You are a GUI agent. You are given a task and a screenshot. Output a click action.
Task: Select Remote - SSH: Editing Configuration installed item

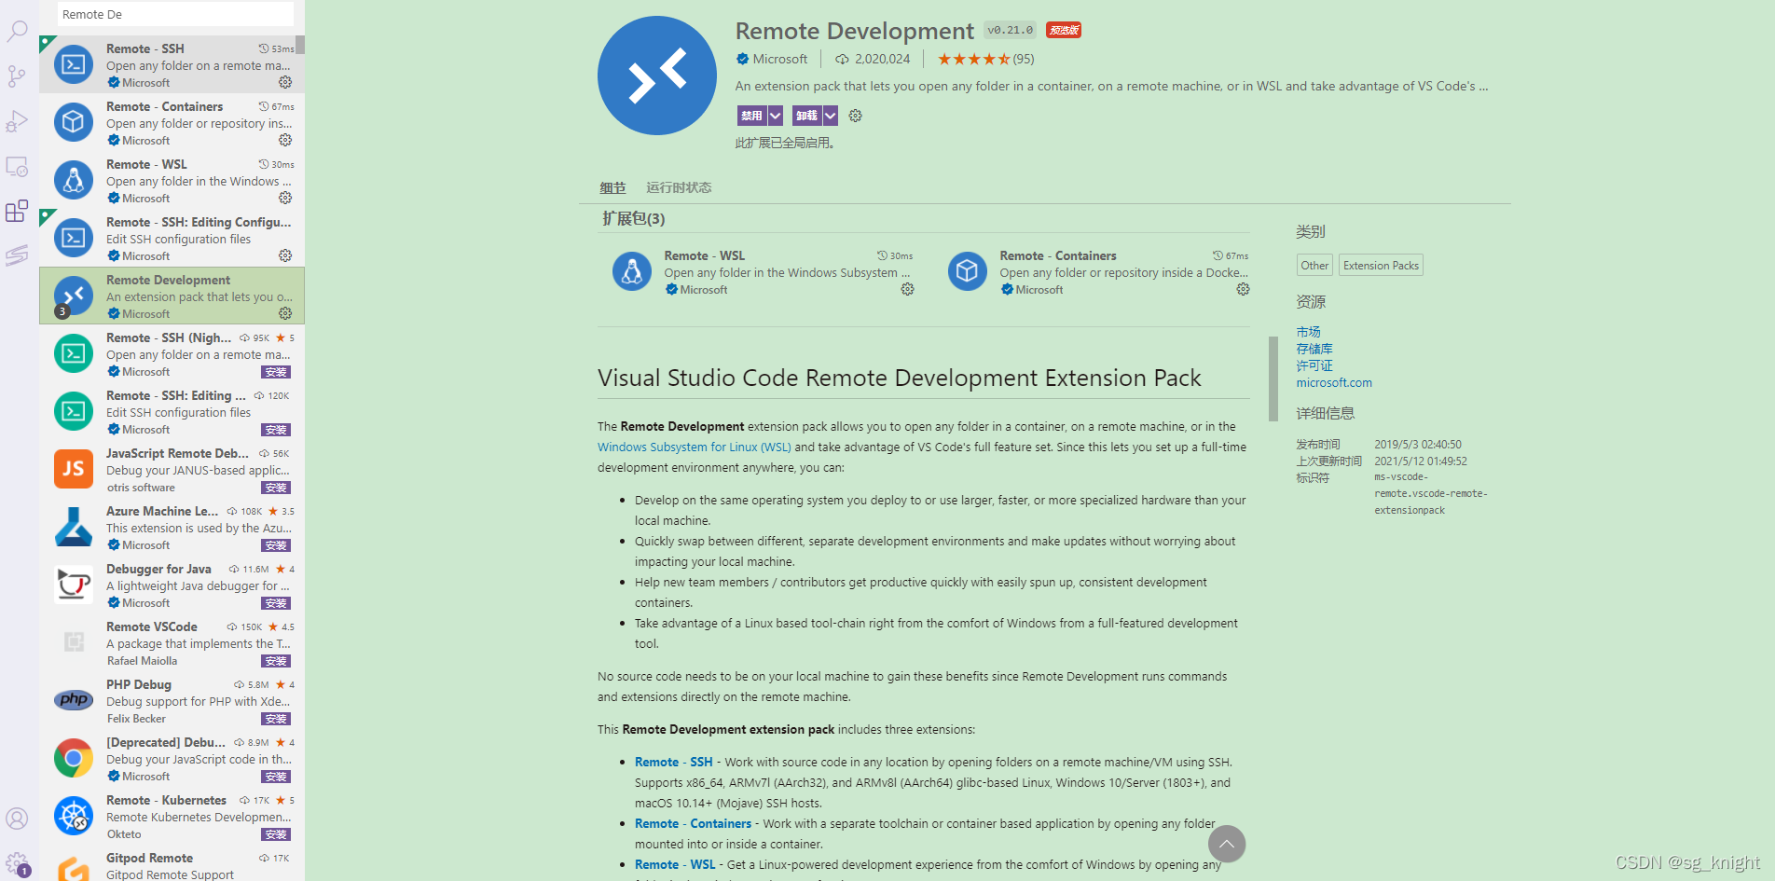pos(172,238)
